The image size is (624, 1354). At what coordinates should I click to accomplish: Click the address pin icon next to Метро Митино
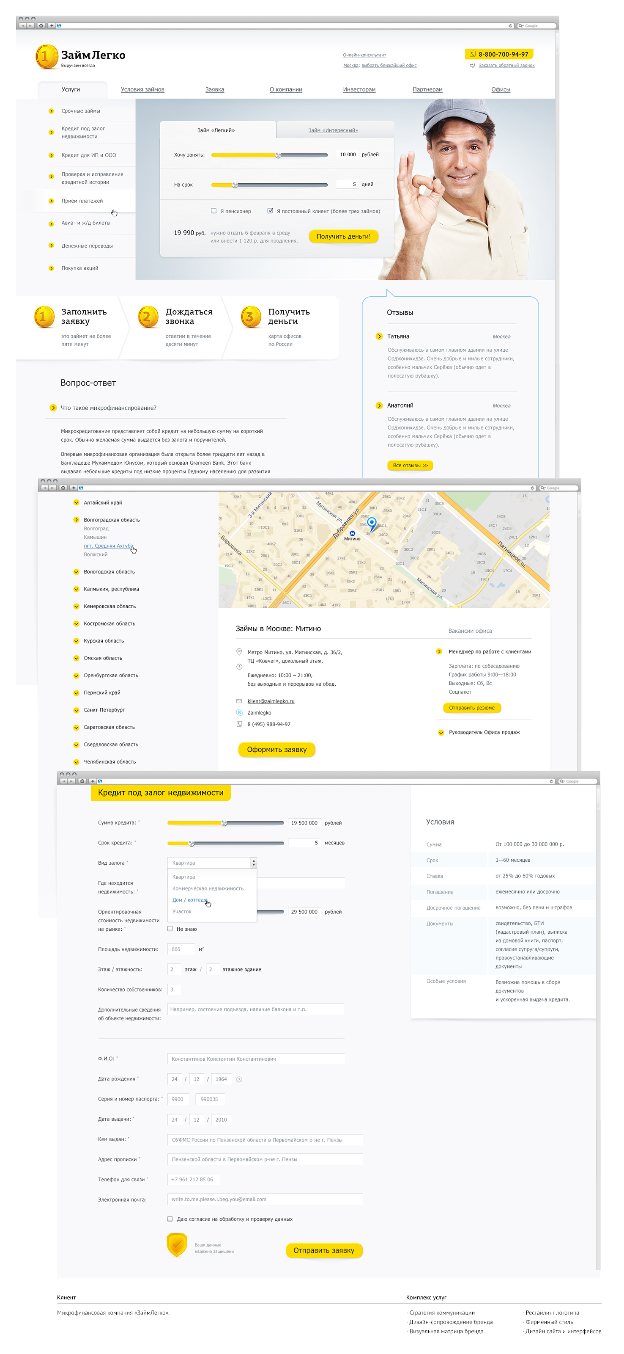[239, 652]
